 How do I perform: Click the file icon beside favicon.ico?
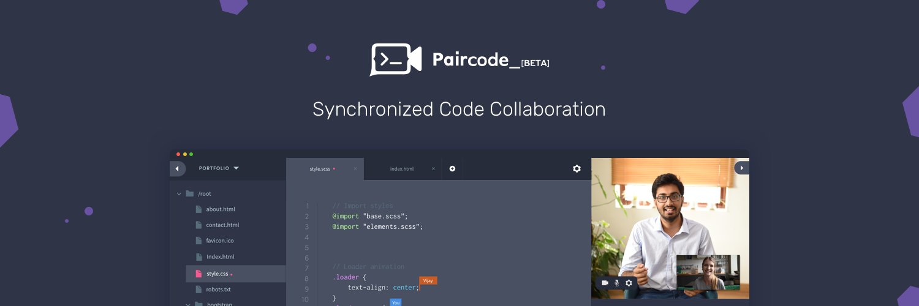199,241
